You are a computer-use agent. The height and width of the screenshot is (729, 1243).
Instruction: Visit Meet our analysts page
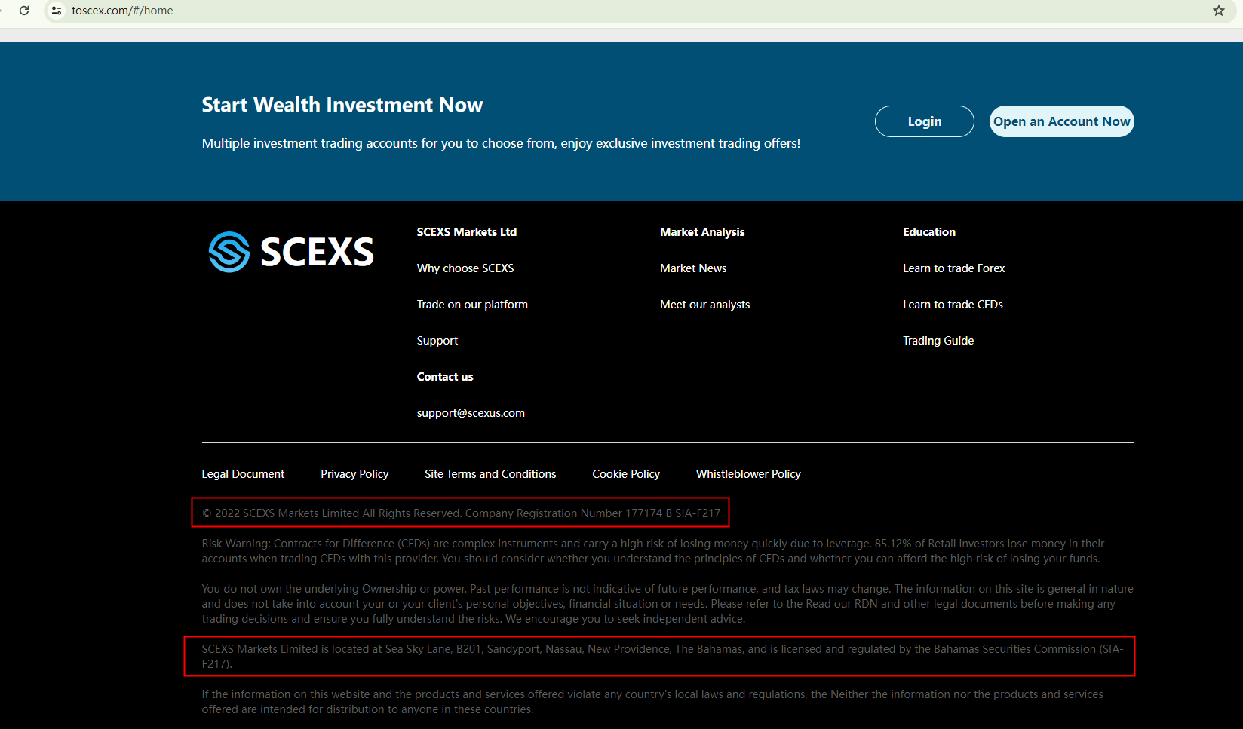705,305
